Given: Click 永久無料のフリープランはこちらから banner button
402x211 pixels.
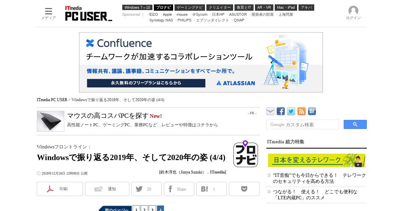Looking at the screenshot, I should (x=146, y=83).
